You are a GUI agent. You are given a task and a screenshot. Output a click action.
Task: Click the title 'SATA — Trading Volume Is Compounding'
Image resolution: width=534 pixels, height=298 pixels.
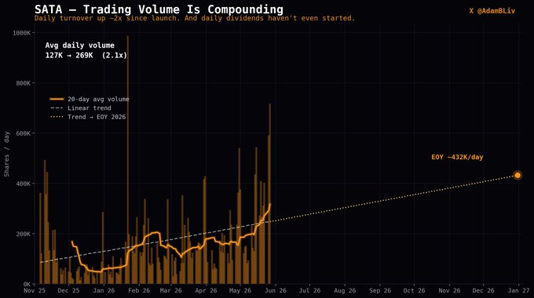(159, 9)
